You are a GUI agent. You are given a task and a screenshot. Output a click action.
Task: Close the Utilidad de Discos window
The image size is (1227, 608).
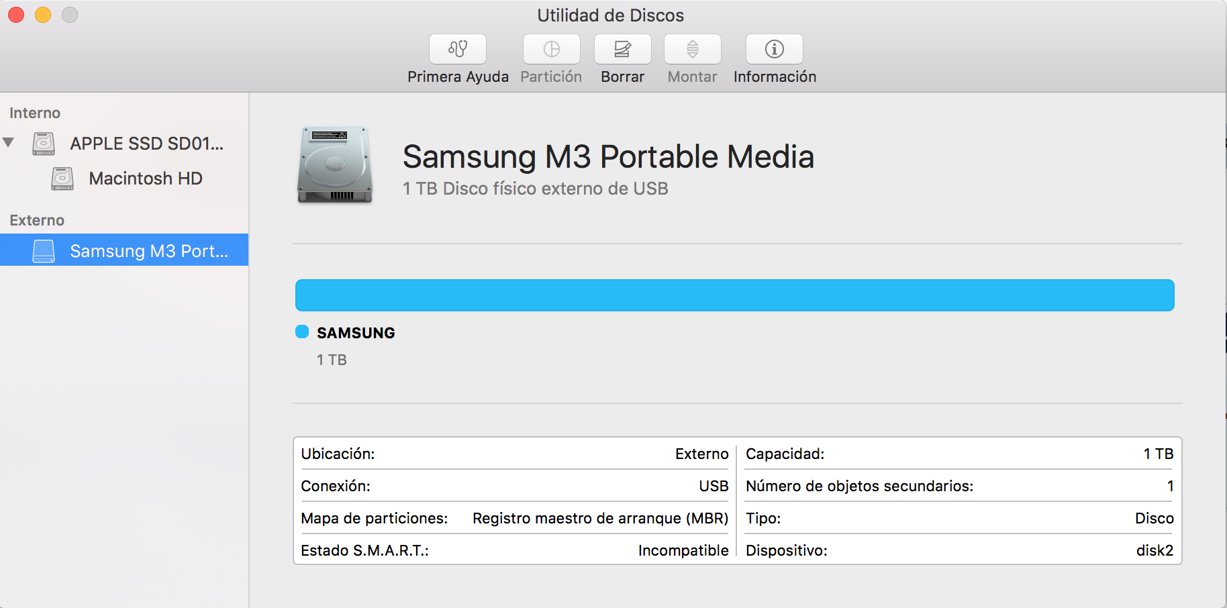point(16,15)
